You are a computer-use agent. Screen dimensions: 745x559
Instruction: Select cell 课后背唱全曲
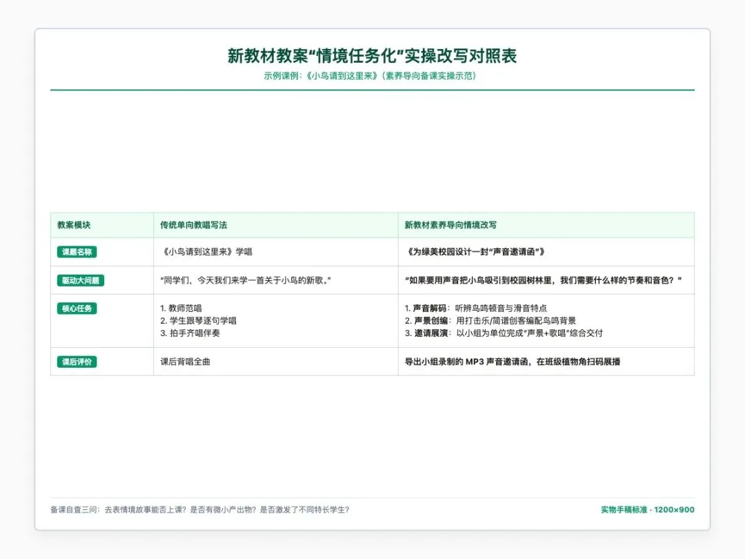pyautogui.click(x=275, y=362)
